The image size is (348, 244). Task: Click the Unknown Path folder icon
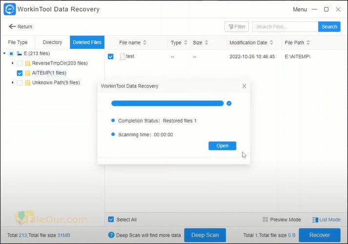click(27, 83)
